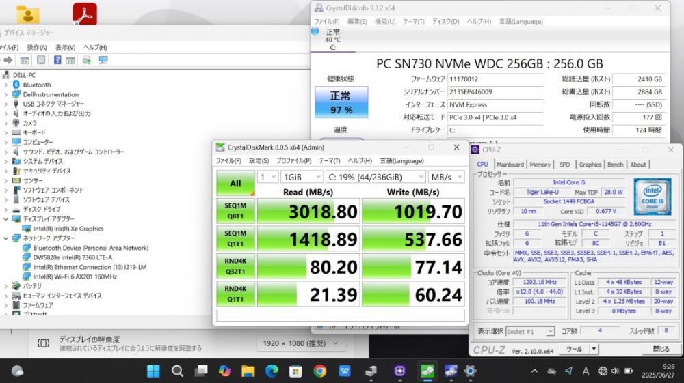Viewport: 684px width, 383px height.
Task: Open ファイル(F) menu in CrystalDiskInfo
Action: 327,21
